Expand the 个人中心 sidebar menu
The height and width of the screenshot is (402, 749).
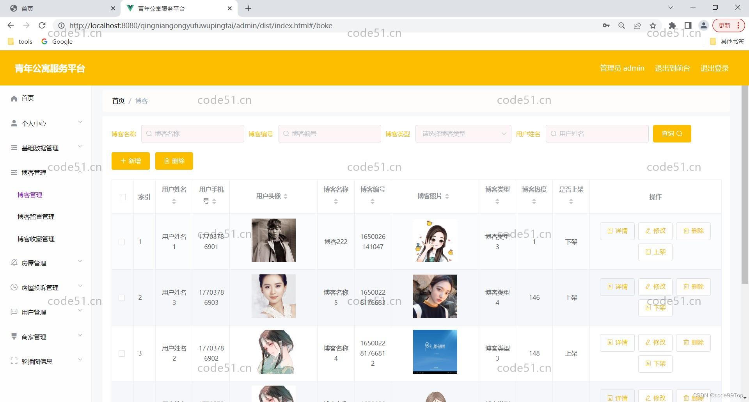(46, 123)
